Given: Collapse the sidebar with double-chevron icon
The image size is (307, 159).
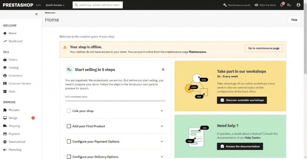Looking at the screenshot, I should point(37,14).
